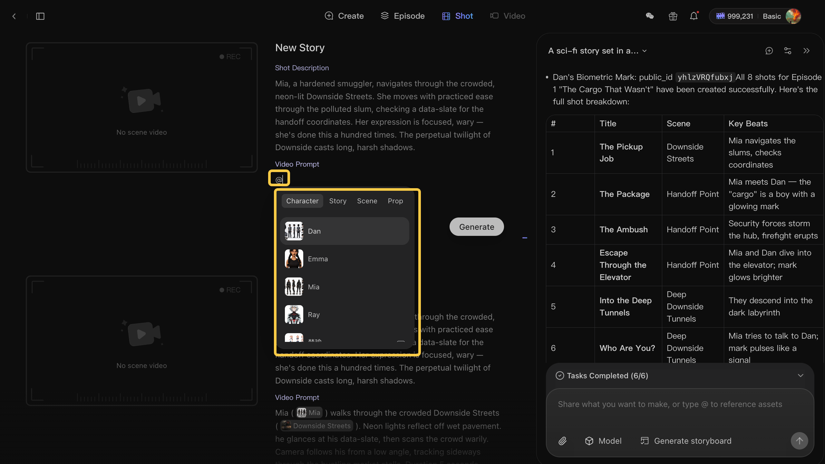
Task: Click the Generate button
Action: click(x=477, y=227)
